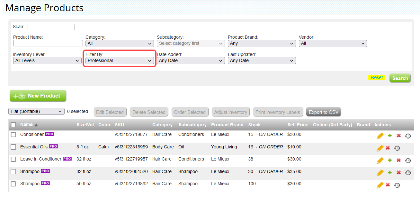Open the Category dropdown showing All
Image resolution: width=420 pixels, height=197 pixels.
pyautogui.click(x=120, y=43)
